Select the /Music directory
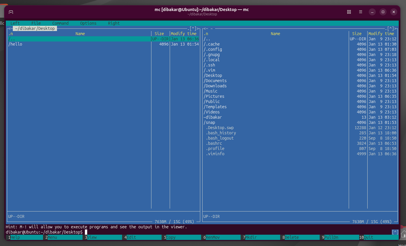The image size is (406, 246). [x=300, y=91]
